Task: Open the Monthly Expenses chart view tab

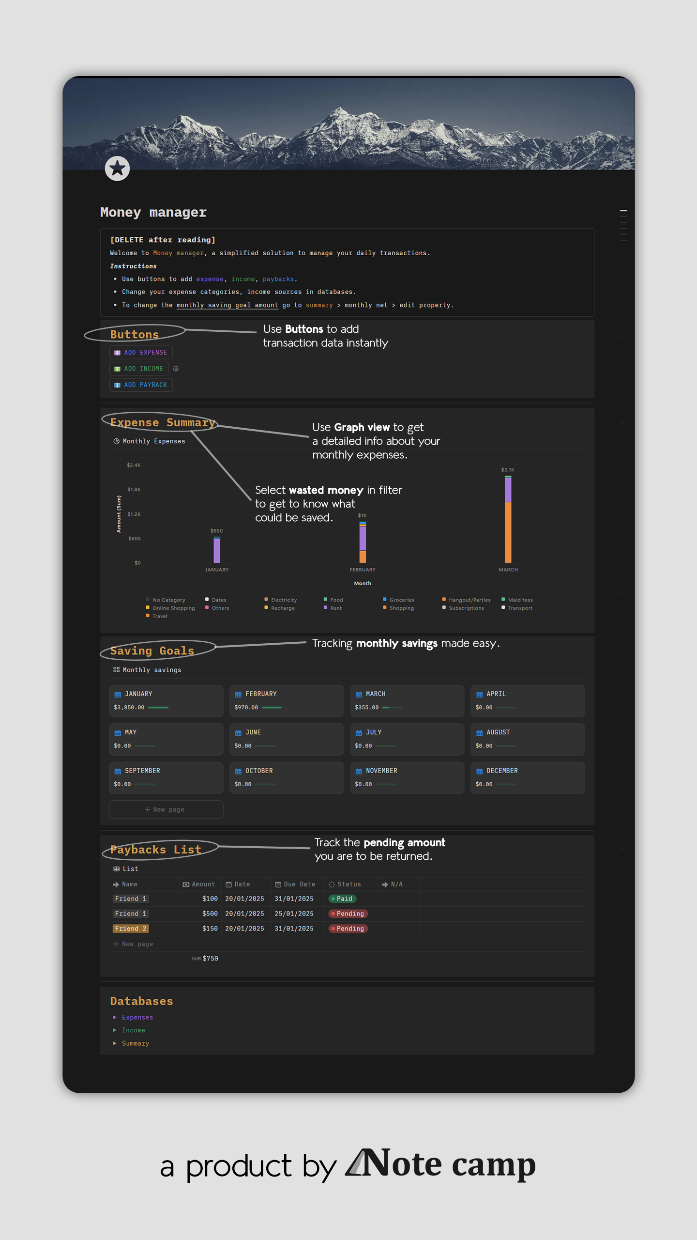Action: 149,441
